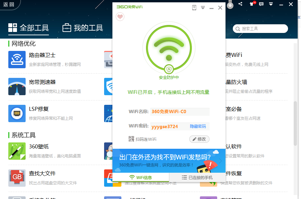The image size is (301, 199).
Task: Click the 系统工具 section heading
Action: [23, 135]
